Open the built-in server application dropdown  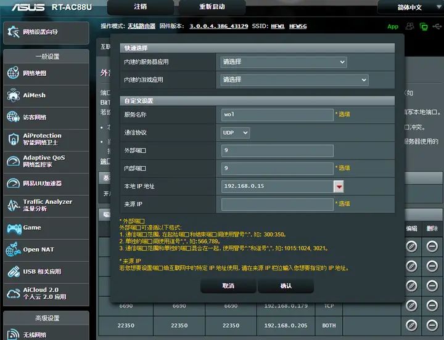click(x=284, y=62)
